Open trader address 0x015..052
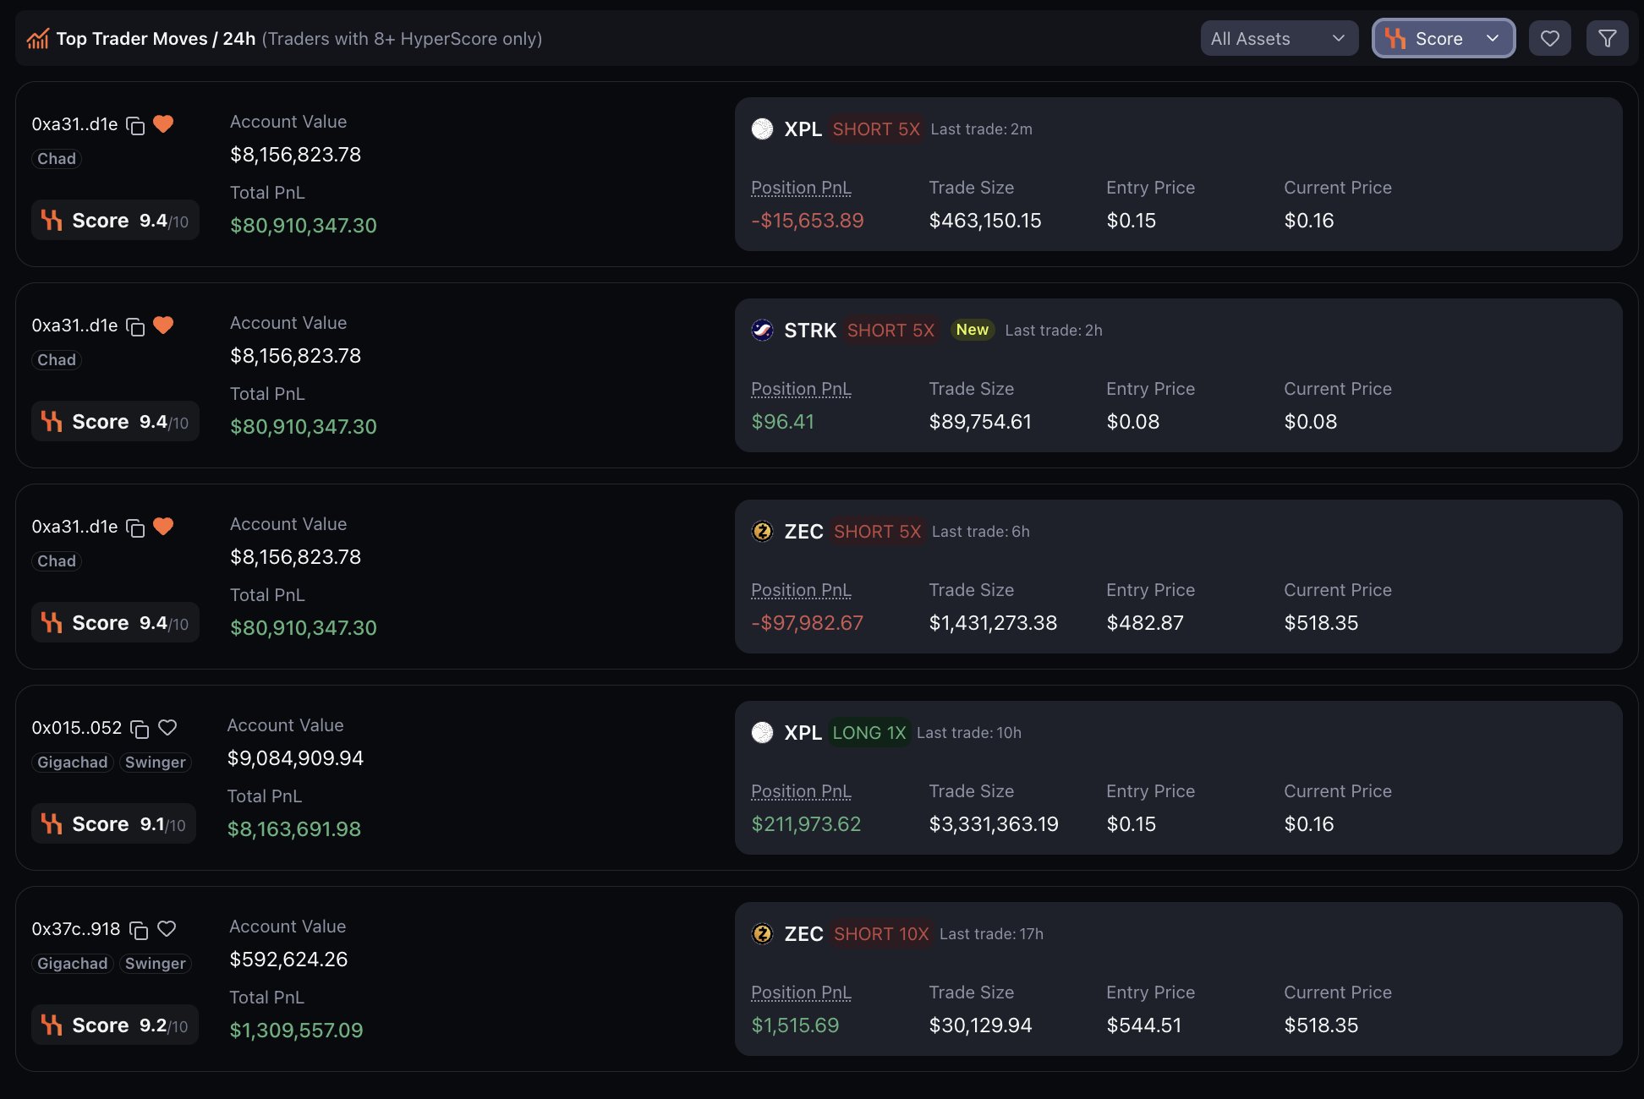The width and height of the screenshot is (1644, 1099). [76, 728]
